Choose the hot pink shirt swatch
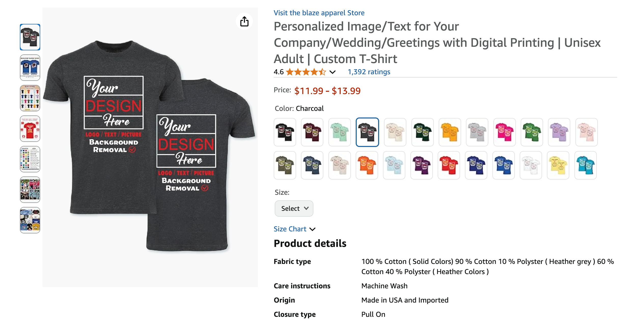The image size is (635, 328). point(504,132)
